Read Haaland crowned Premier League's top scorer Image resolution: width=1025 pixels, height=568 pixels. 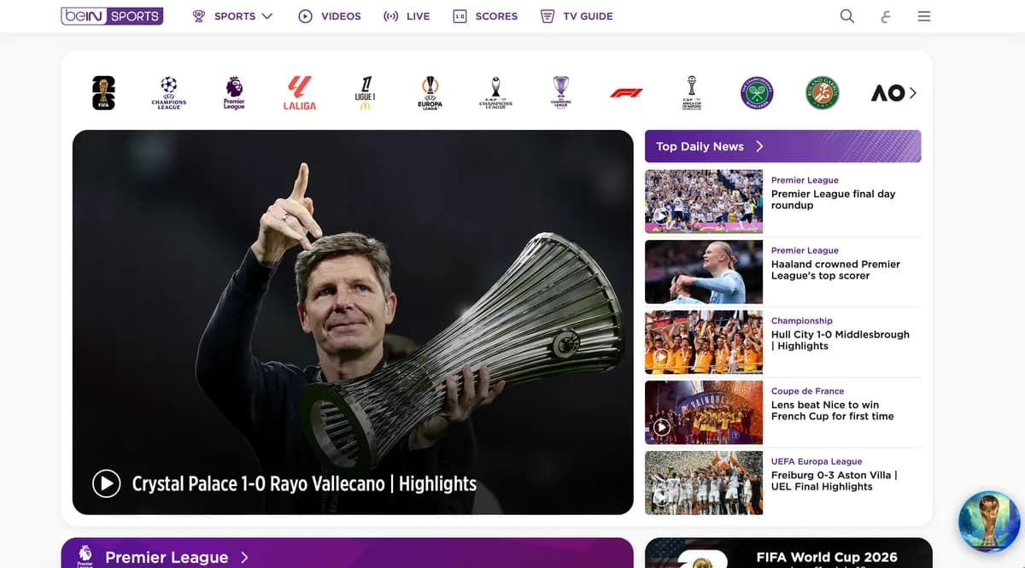tap(835, 270)
